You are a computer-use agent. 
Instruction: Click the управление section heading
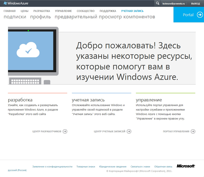click(x=149, y=100)
